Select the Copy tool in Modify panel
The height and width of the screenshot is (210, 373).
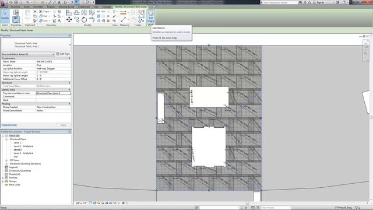(76, 20)
